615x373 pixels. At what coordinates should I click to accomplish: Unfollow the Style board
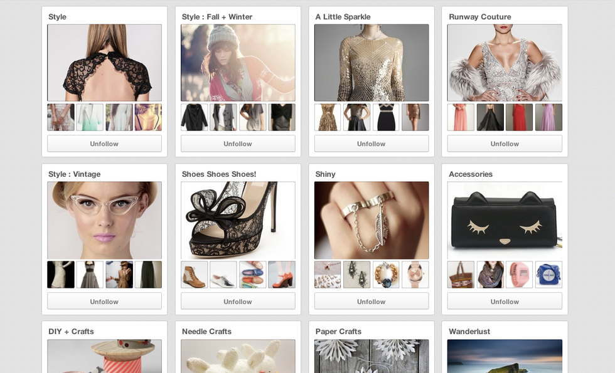pyautogui.click(x=104, y=144)
